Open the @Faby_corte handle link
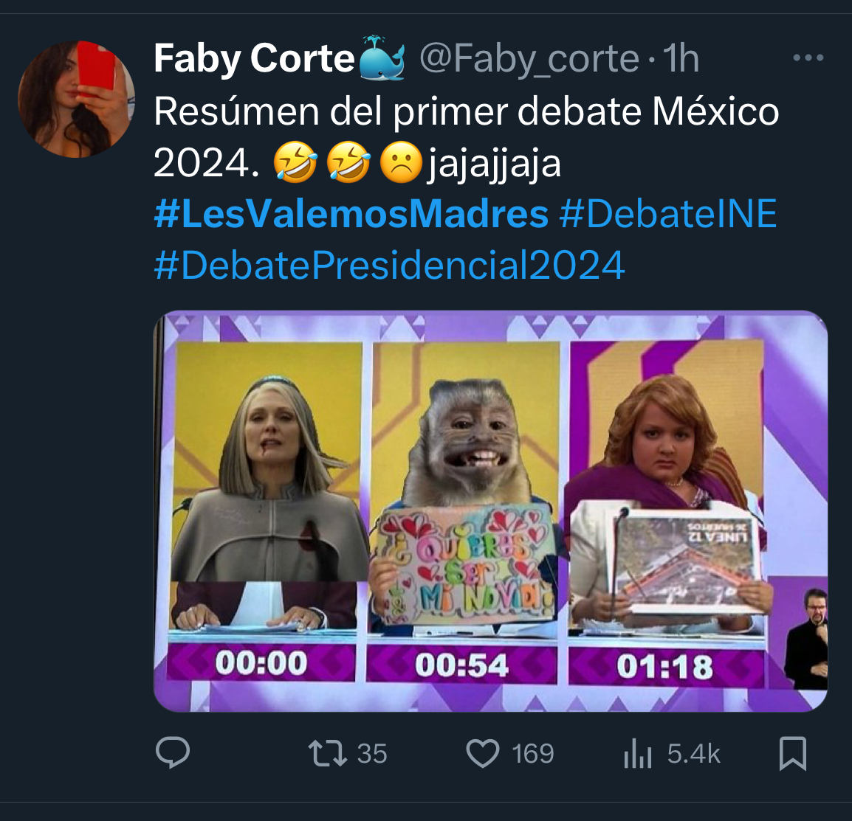This screenshot has width=852, height=821. click(x=529, y=58)
